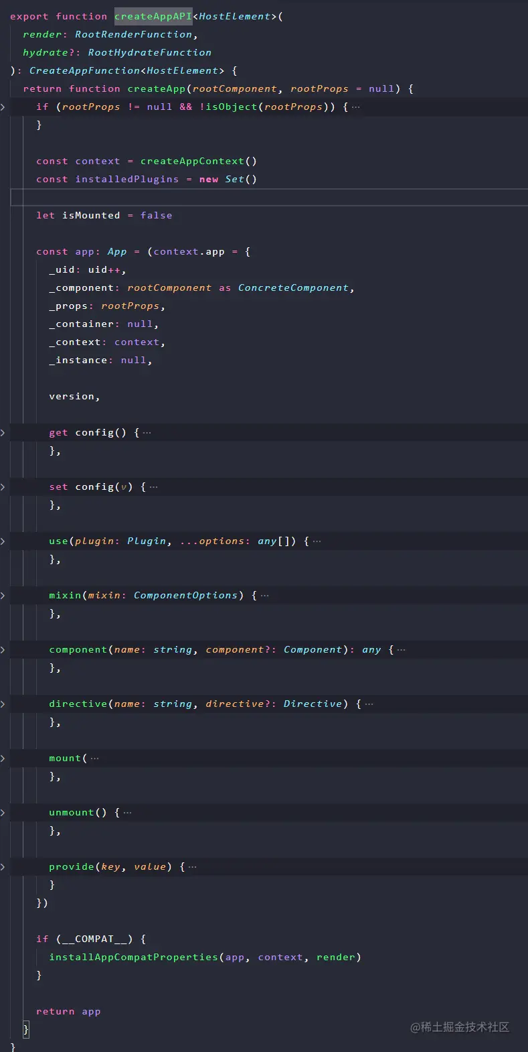Expand the folded provide(key, value) method

click(x=3, y=867)
